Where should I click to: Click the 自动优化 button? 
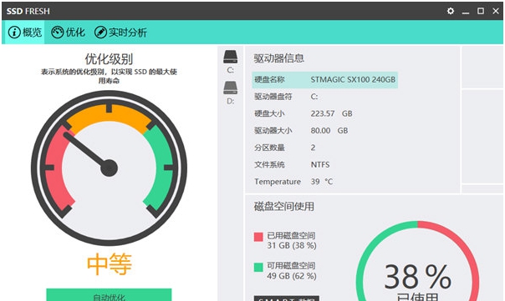pyautogui.click(x=109, y=295)
